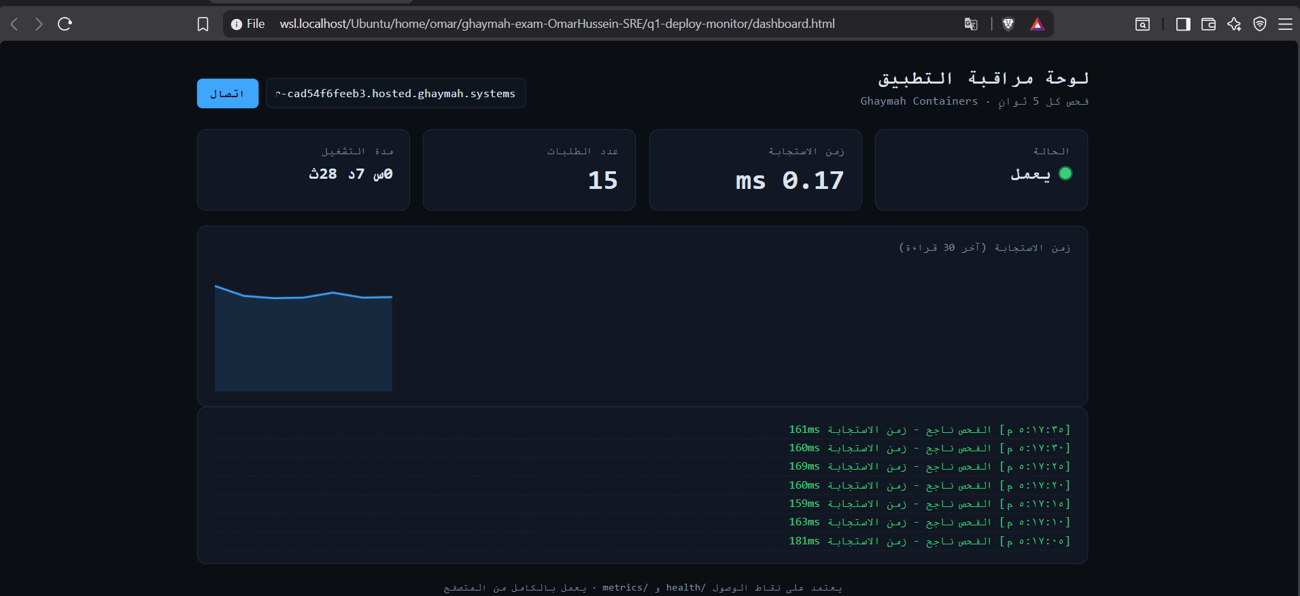
Task: Go forward with browser forward arrow
Action: (39, 24)
